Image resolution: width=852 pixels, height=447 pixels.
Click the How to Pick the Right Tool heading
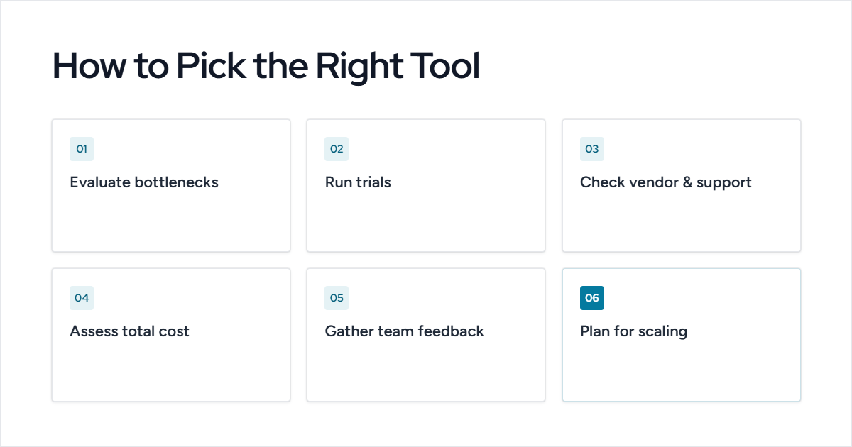[266, 66]
